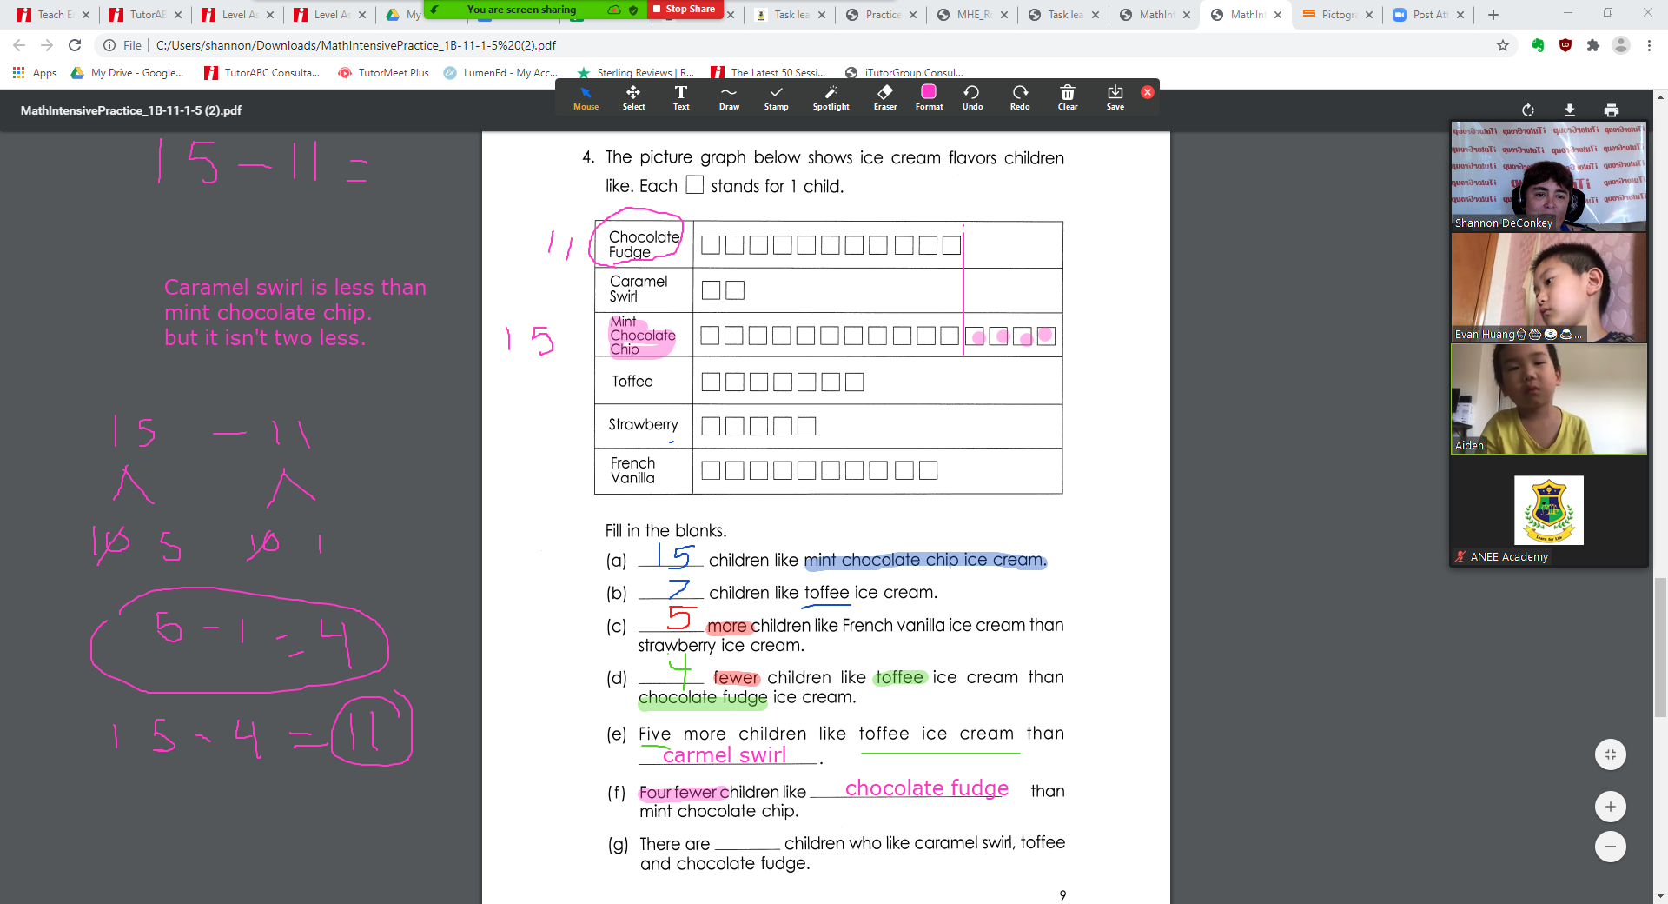This screenshot has height=904, width=1668.
Task: Stop sharing the screen
Action: point(685,9)
